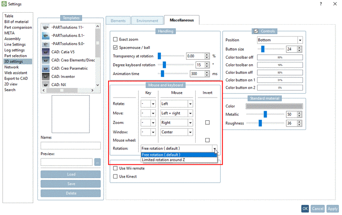Confirm with the OK button
Image resolution: width=342 pixels, height=215 pixels.
pos(305,209)
